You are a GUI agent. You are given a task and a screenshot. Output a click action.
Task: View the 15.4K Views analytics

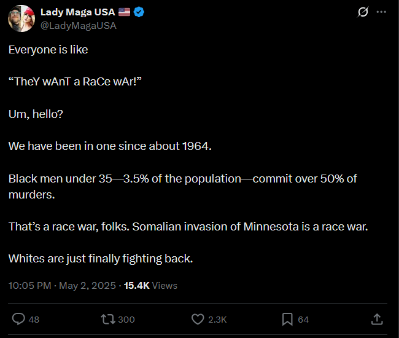150,286
